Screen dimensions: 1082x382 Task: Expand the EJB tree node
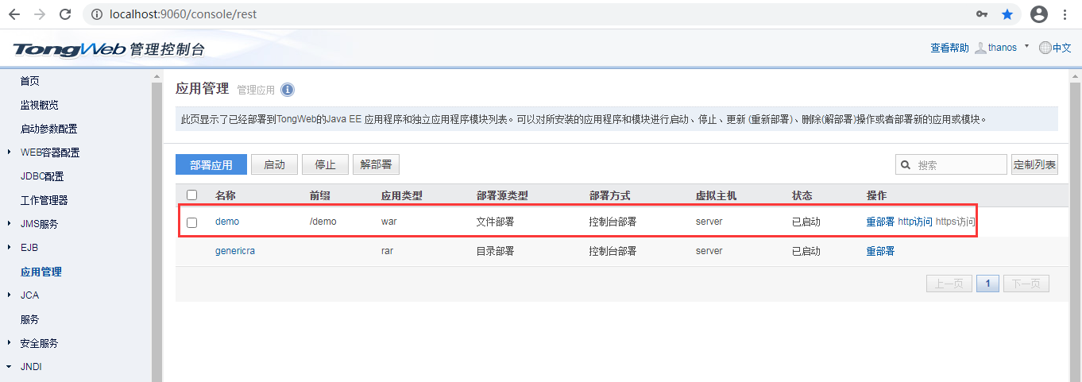(9, 248)
